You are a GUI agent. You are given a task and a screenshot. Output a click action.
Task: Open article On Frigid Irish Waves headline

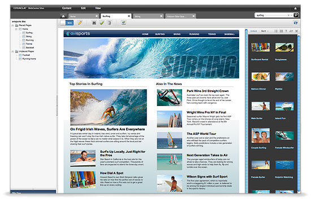107,129
